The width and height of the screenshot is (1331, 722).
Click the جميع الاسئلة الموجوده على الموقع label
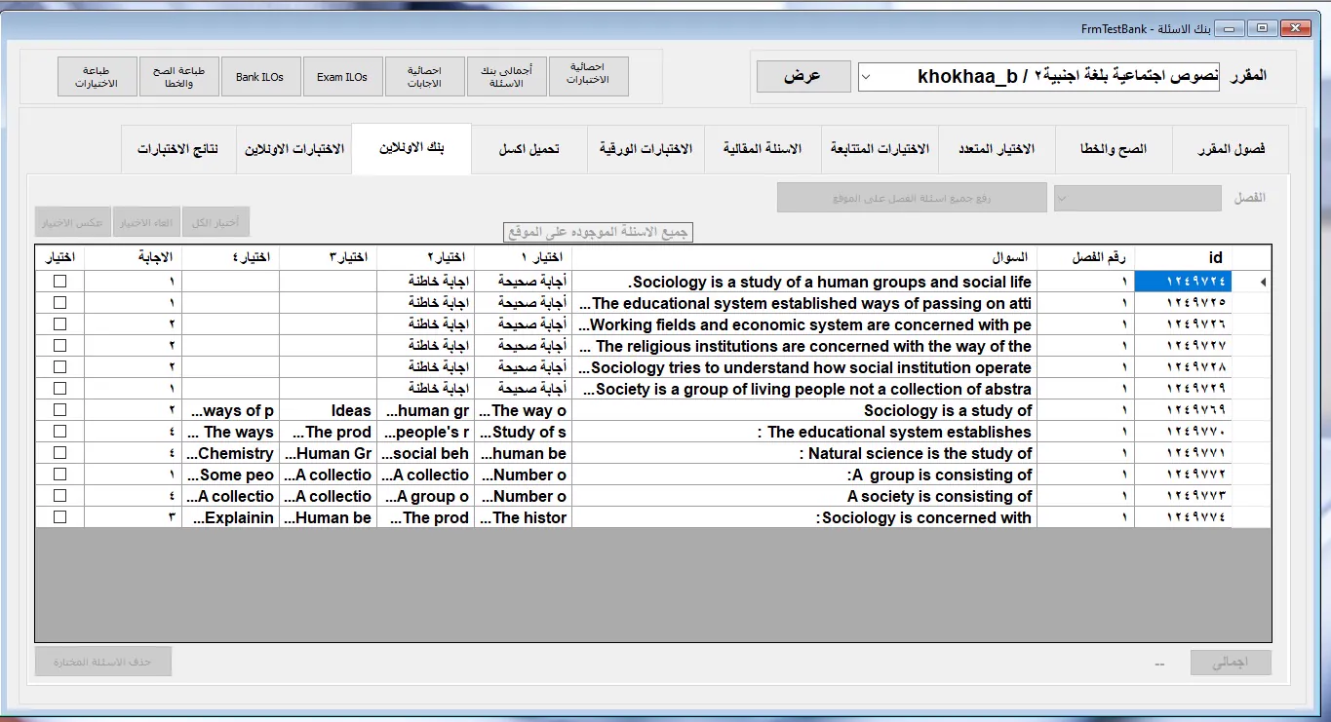click(x=598, y=232)
